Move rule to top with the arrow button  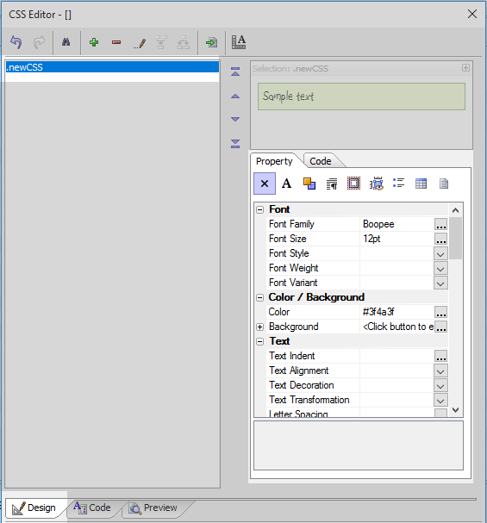coord(235,72)
